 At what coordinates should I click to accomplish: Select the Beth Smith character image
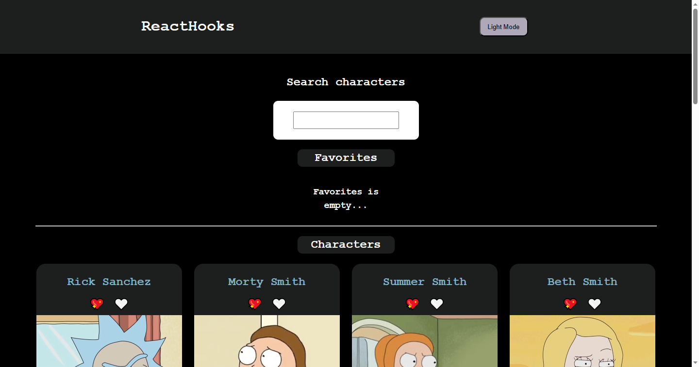tap(582, 341)
